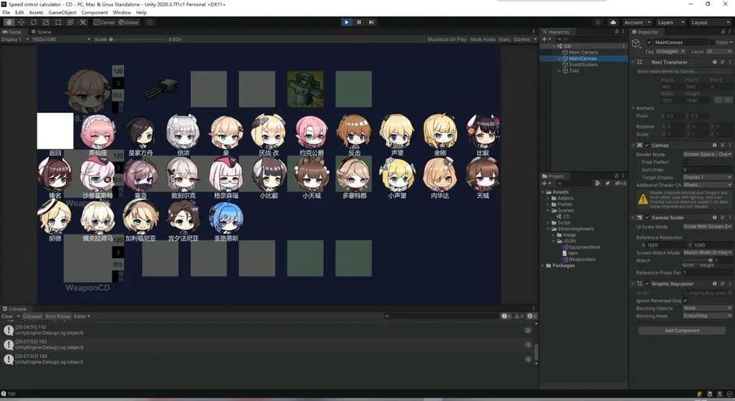The width and height of the screenshot is (735, 401).
Task: Open the GameObject menu
Action: pos(63,13)
